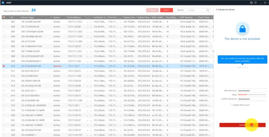Viewport: 269px width, 137px height.
Task: Click the magnifier icon in Filter box
Action: pos(208,10)
